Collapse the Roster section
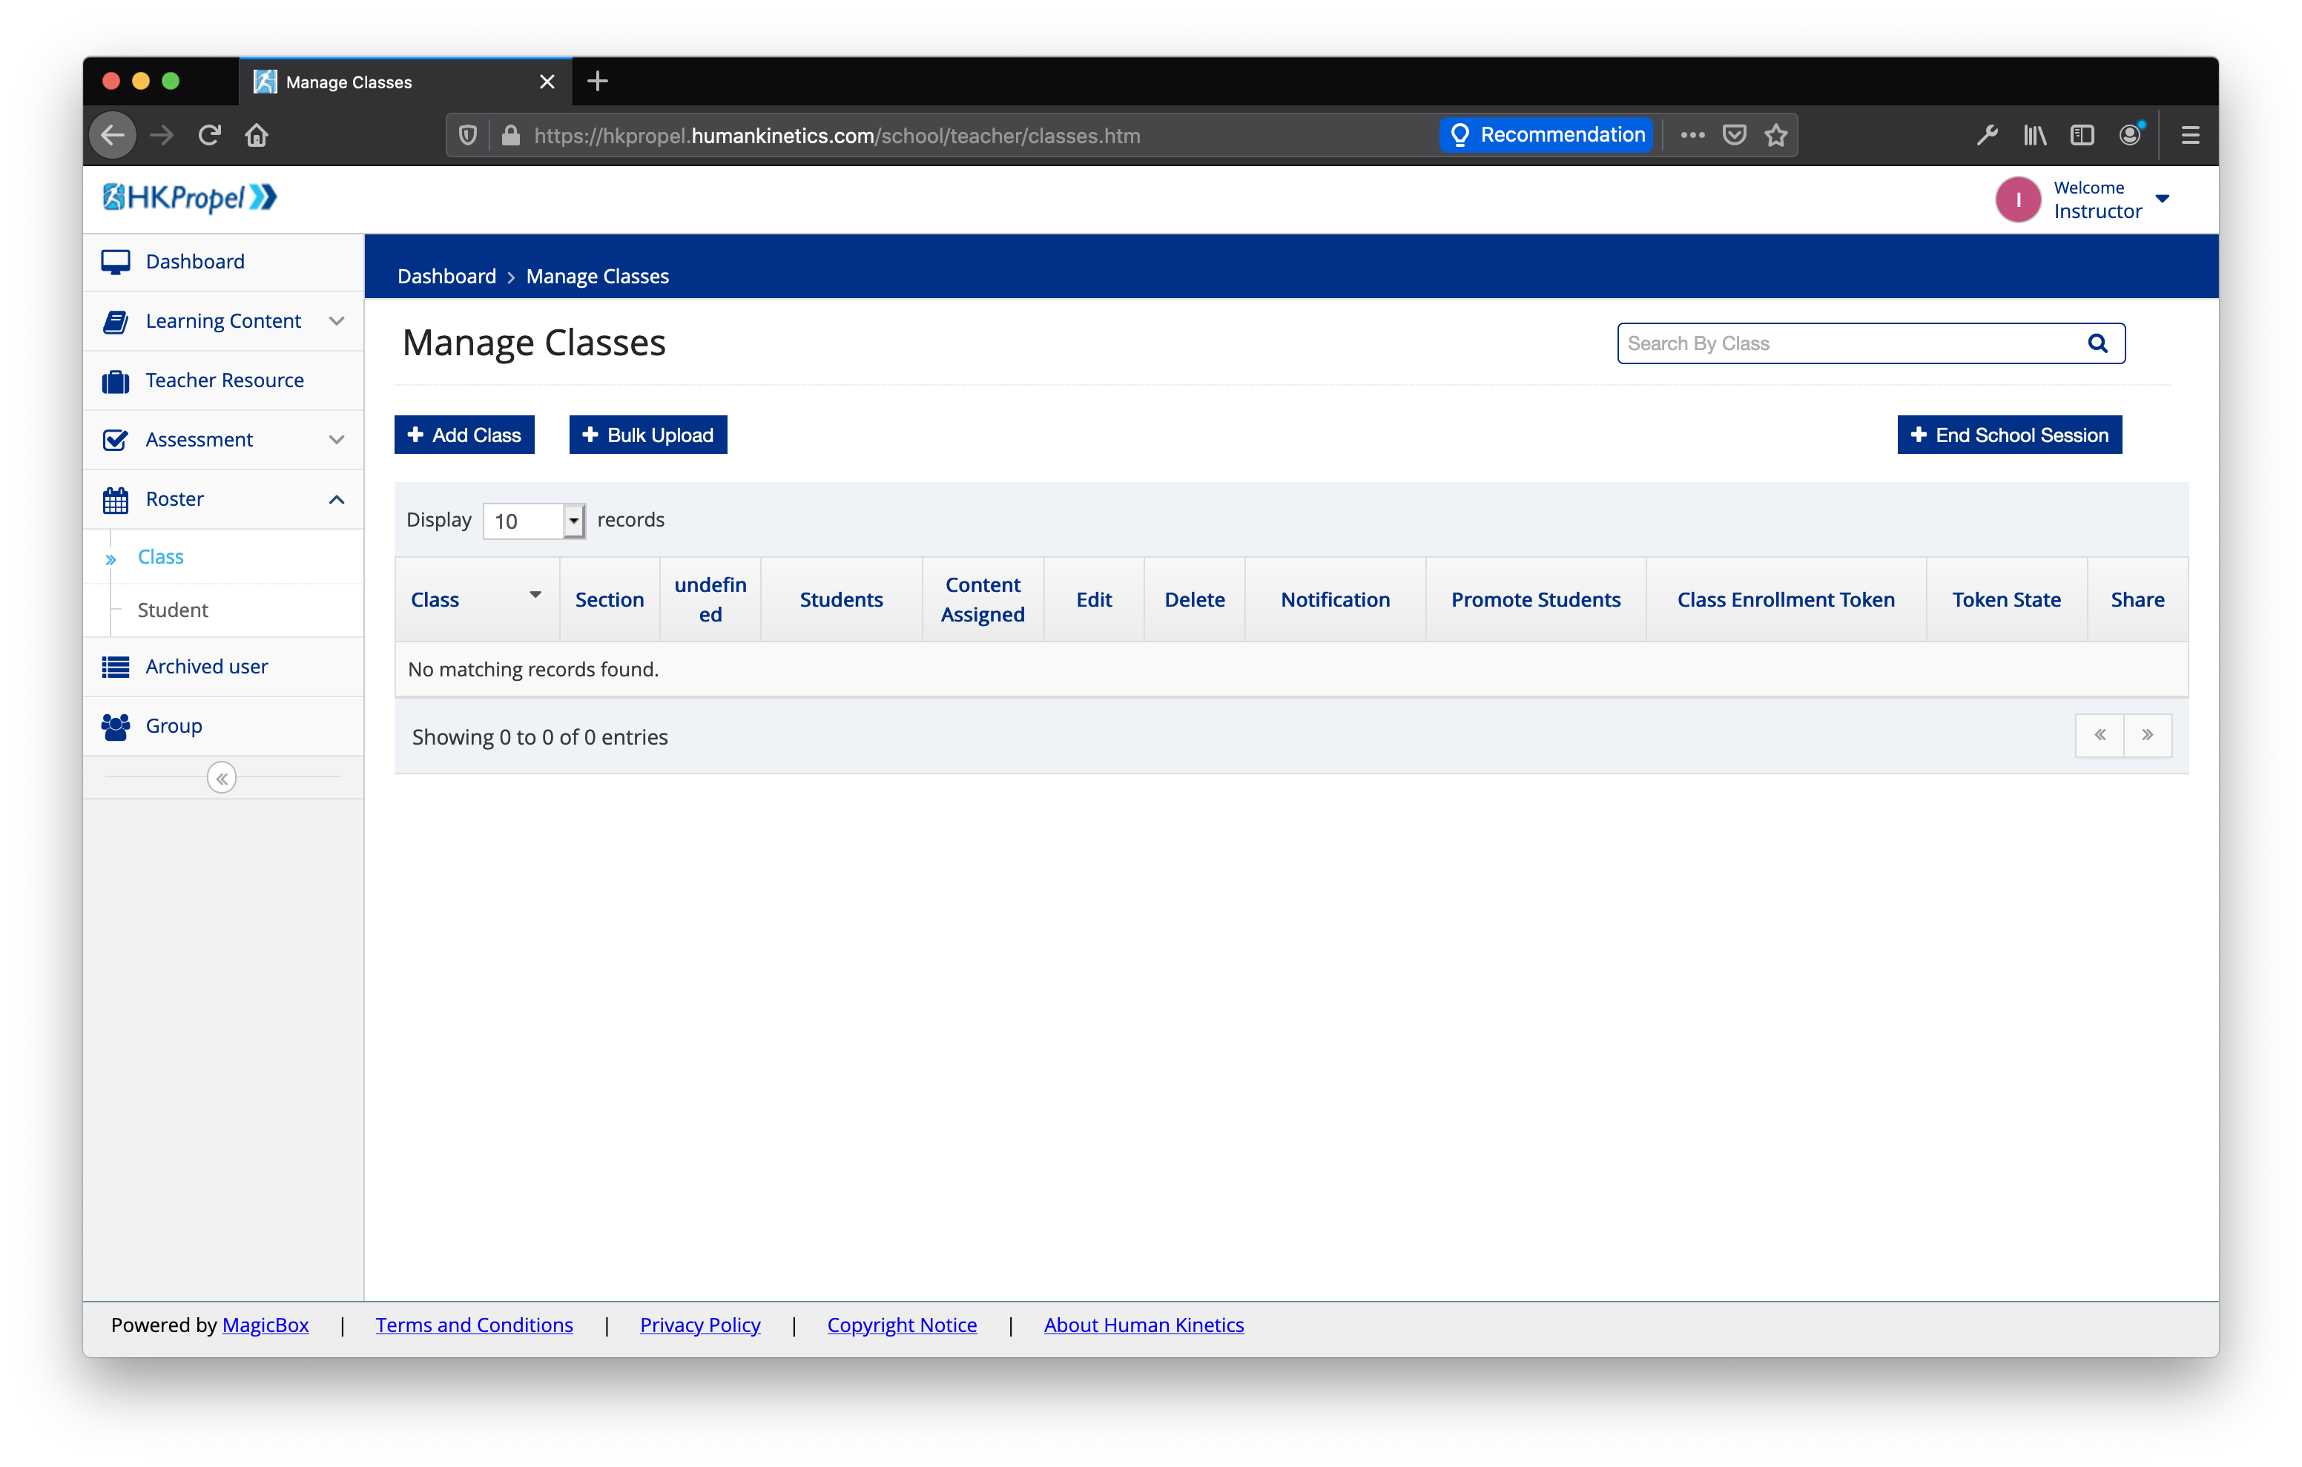Viewport: 2302px width, 1467px height. pyautogui.click(x=335, y=499)
